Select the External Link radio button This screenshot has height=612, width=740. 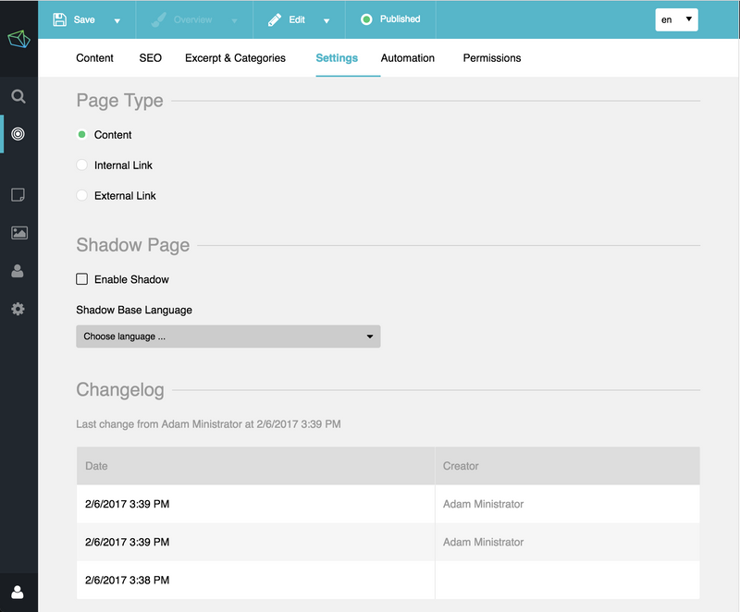click(81, 195)
